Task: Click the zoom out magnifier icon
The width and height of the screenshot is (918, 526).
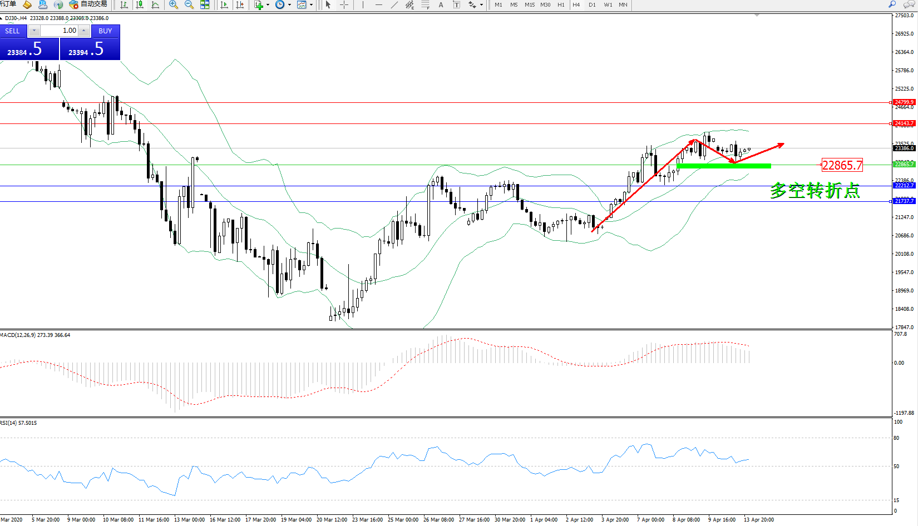Action: pyautogui.click(x=189, y=5)
